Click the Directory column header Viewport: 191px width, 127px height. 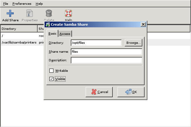click(x=19, y=29)
